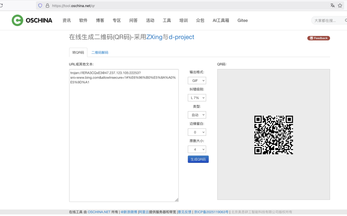The image size is (347, 216).
Task: Open the 众包 nav menu
Action: tap(200, 20)
